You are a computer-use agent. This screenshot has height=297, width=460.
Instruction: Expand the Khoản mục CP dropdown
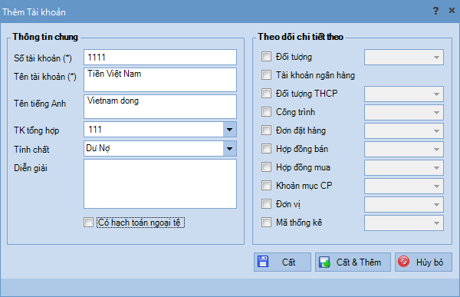pyautogui.click(x=404, y=186)
